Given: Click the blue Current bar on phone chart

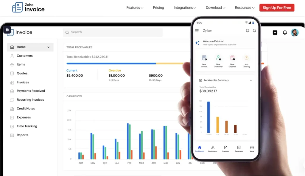Looking at the screenshot, I should click(x=208, y=117).
